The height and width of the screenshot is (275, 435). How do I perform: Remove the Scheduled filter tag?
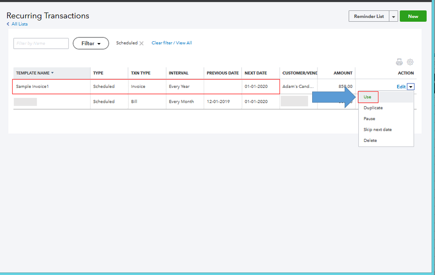pos(142,43)
